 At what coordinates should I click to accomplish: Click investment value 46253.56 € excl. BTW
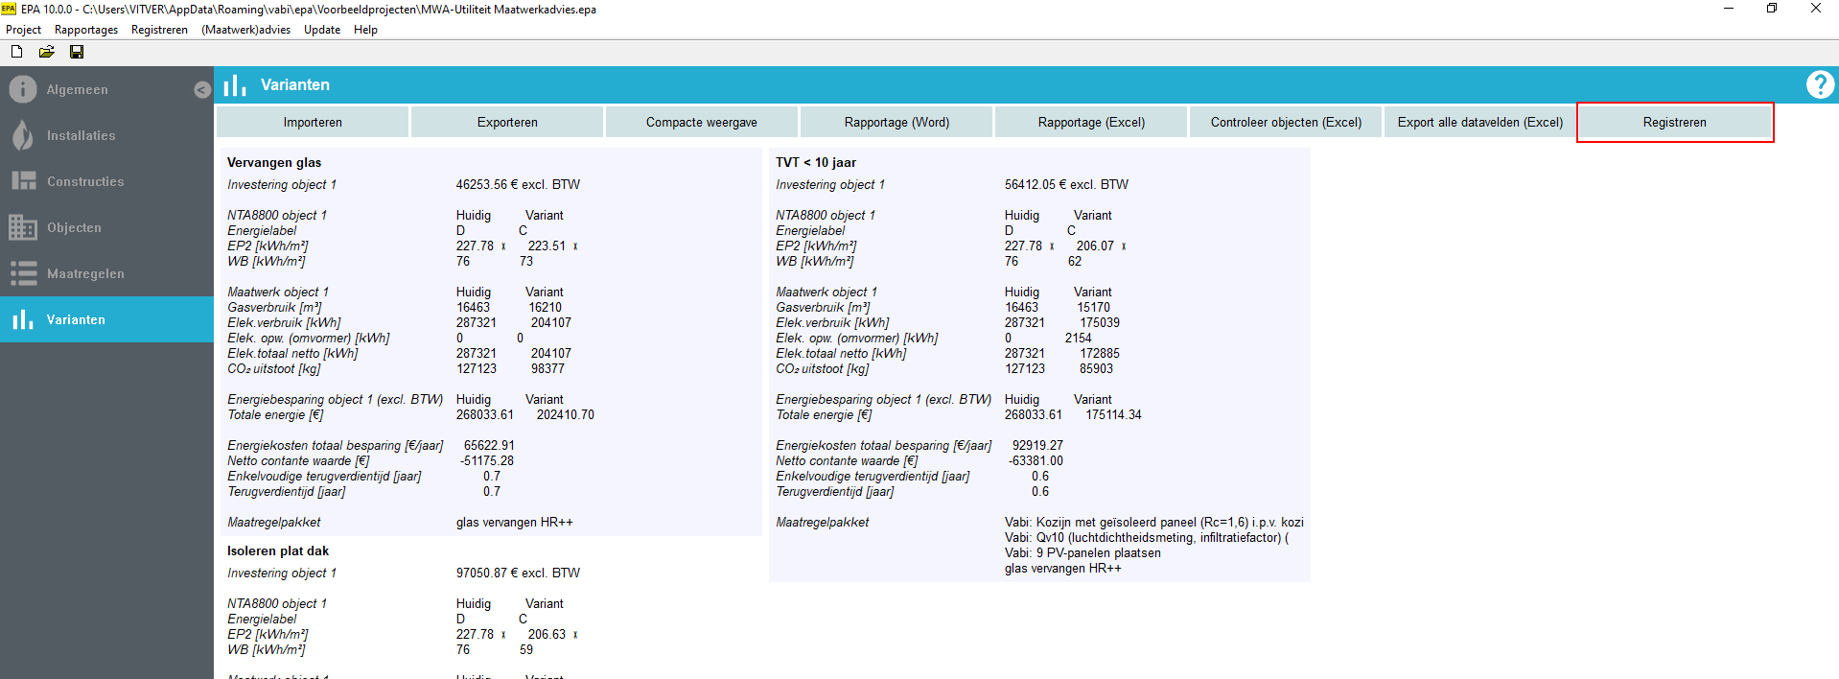pos(518,184)
